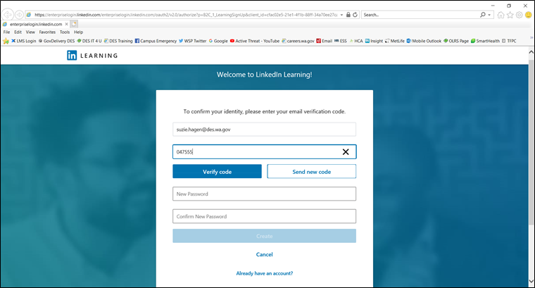
Task: Open the careers.wa.gov bookmark
Action: pyautogui.click(x=298, y=41)
